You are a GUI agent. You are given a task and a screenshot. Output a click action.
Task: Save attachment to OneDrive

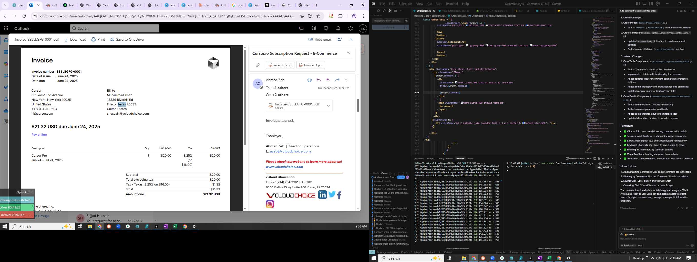coord(127,39)
